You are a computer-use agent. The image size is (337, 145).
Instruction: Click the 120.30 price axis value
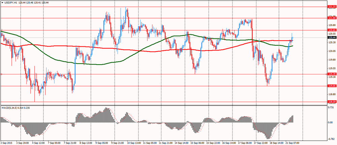coord(332,42)
